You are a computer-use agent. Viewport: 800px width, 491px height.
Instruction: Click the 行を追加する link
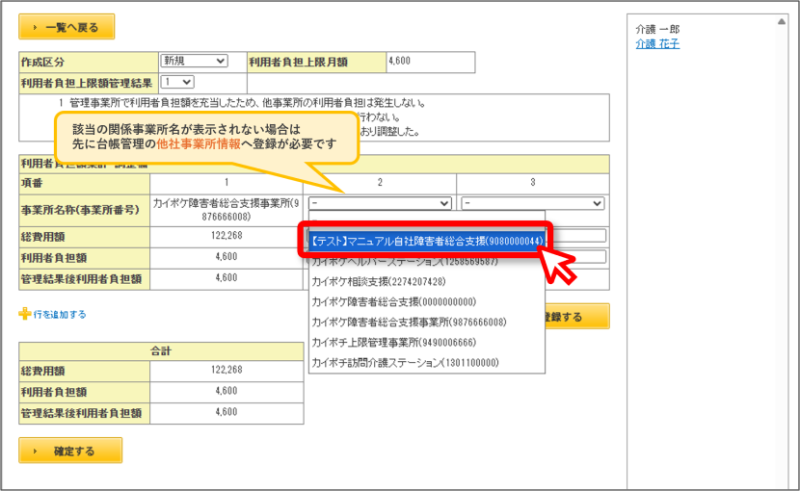click(x=60, y=314)
